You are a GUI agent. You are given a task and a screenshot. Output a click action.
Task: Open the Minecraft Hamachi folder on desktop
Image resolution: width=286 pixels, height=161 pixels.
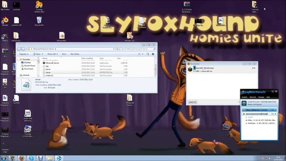click(x=130, y=100)
